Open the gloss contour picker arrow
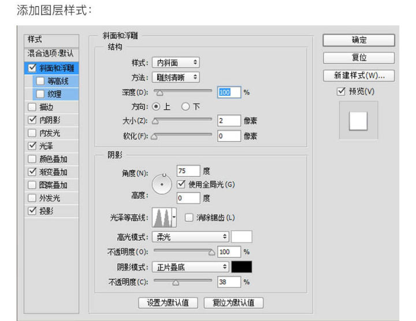The image size is (416, 321). click(174, 218)
